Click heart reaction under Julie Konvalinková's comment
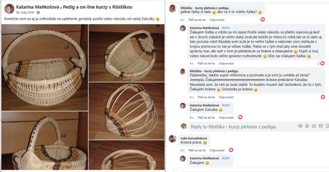 coord(231,150)
